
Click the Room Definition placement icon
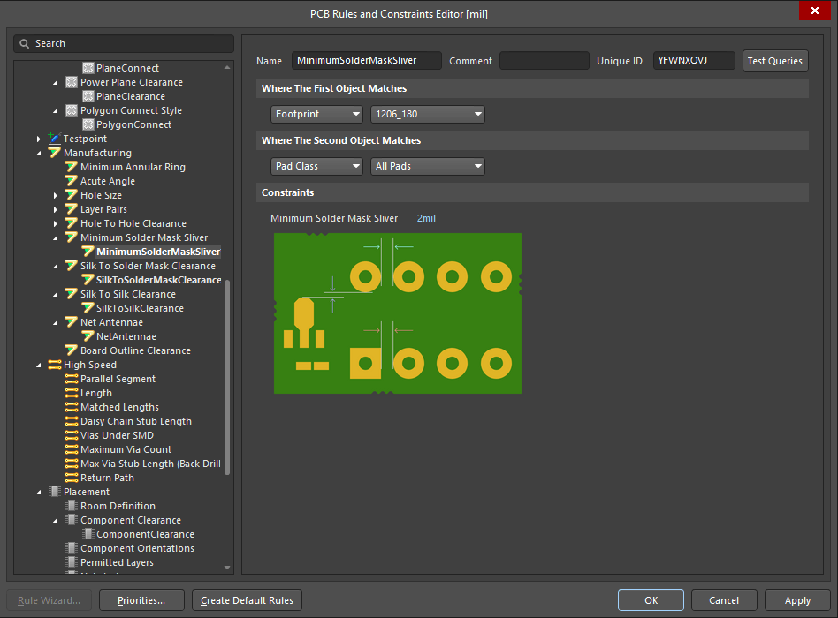[x=72, y=506]
